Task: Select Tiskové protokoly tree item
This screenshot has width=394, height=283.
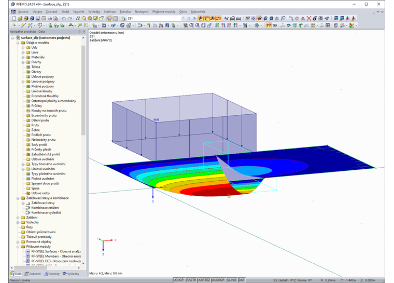Action: (39, 237)
